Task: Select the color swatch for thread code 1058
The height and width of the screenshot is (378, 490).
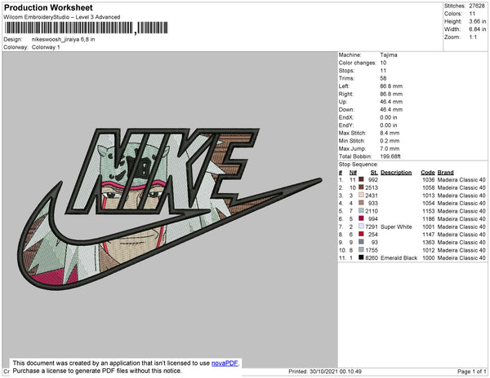Action: (361, 187)
